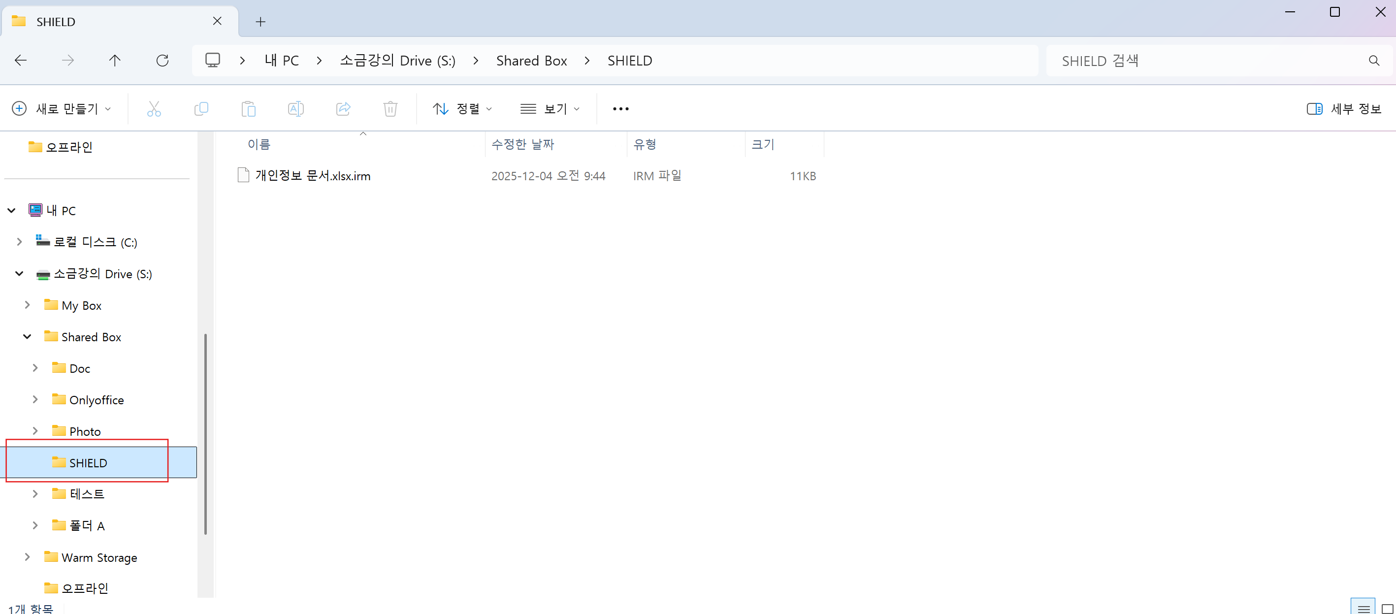
Task: Click the Paste clipboard icon
Action: 248,109
